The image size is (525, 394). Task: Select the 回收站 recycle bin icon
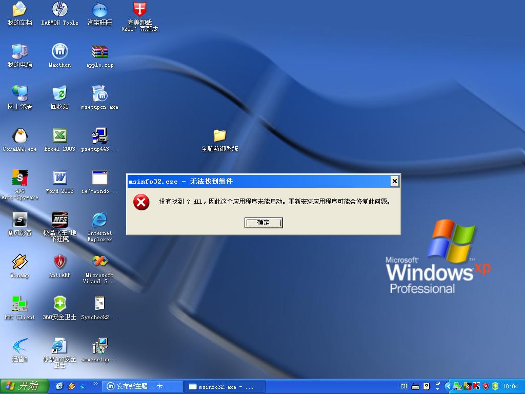[x=59, y=97]
